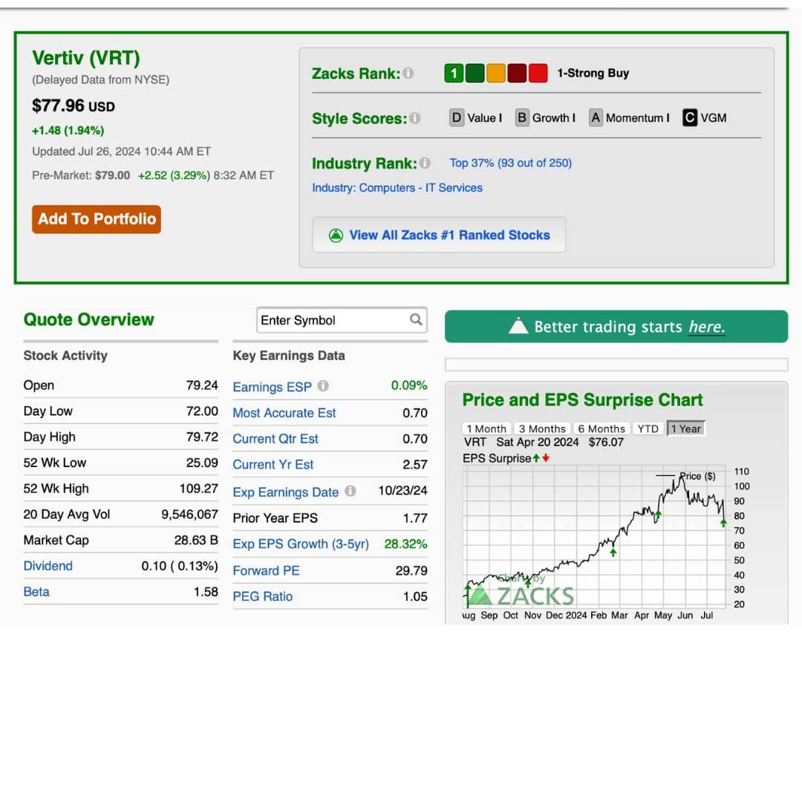The width and height of the screenshot is (802, 802).
Task: Click the orange Zacks Rank box
Action: tap(495, 73)
